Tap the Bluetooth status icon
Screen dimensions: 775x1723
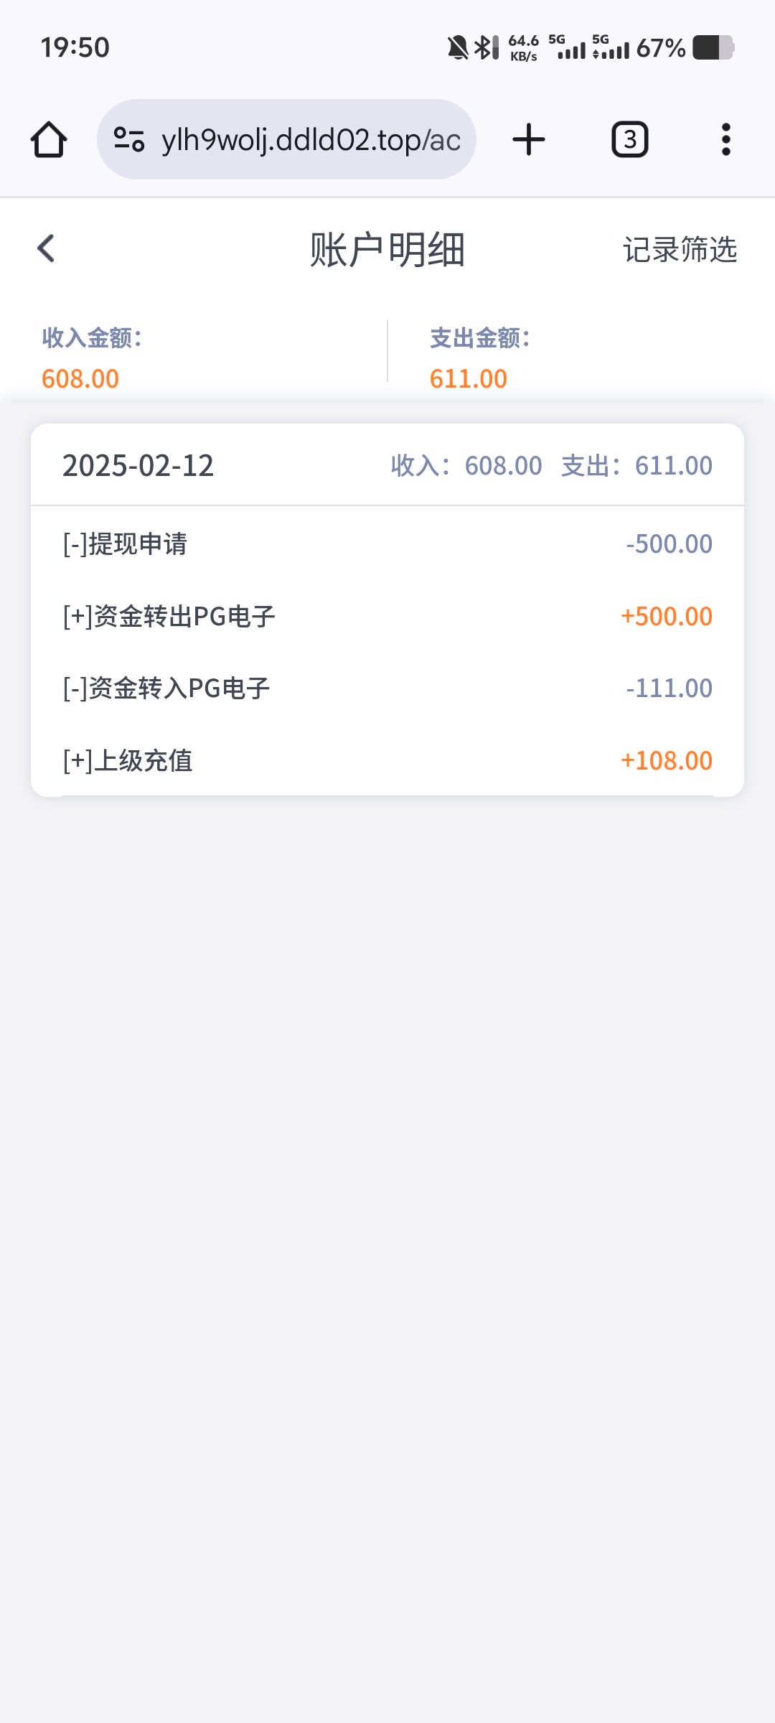pyautogui.click(x=484, y=48)
